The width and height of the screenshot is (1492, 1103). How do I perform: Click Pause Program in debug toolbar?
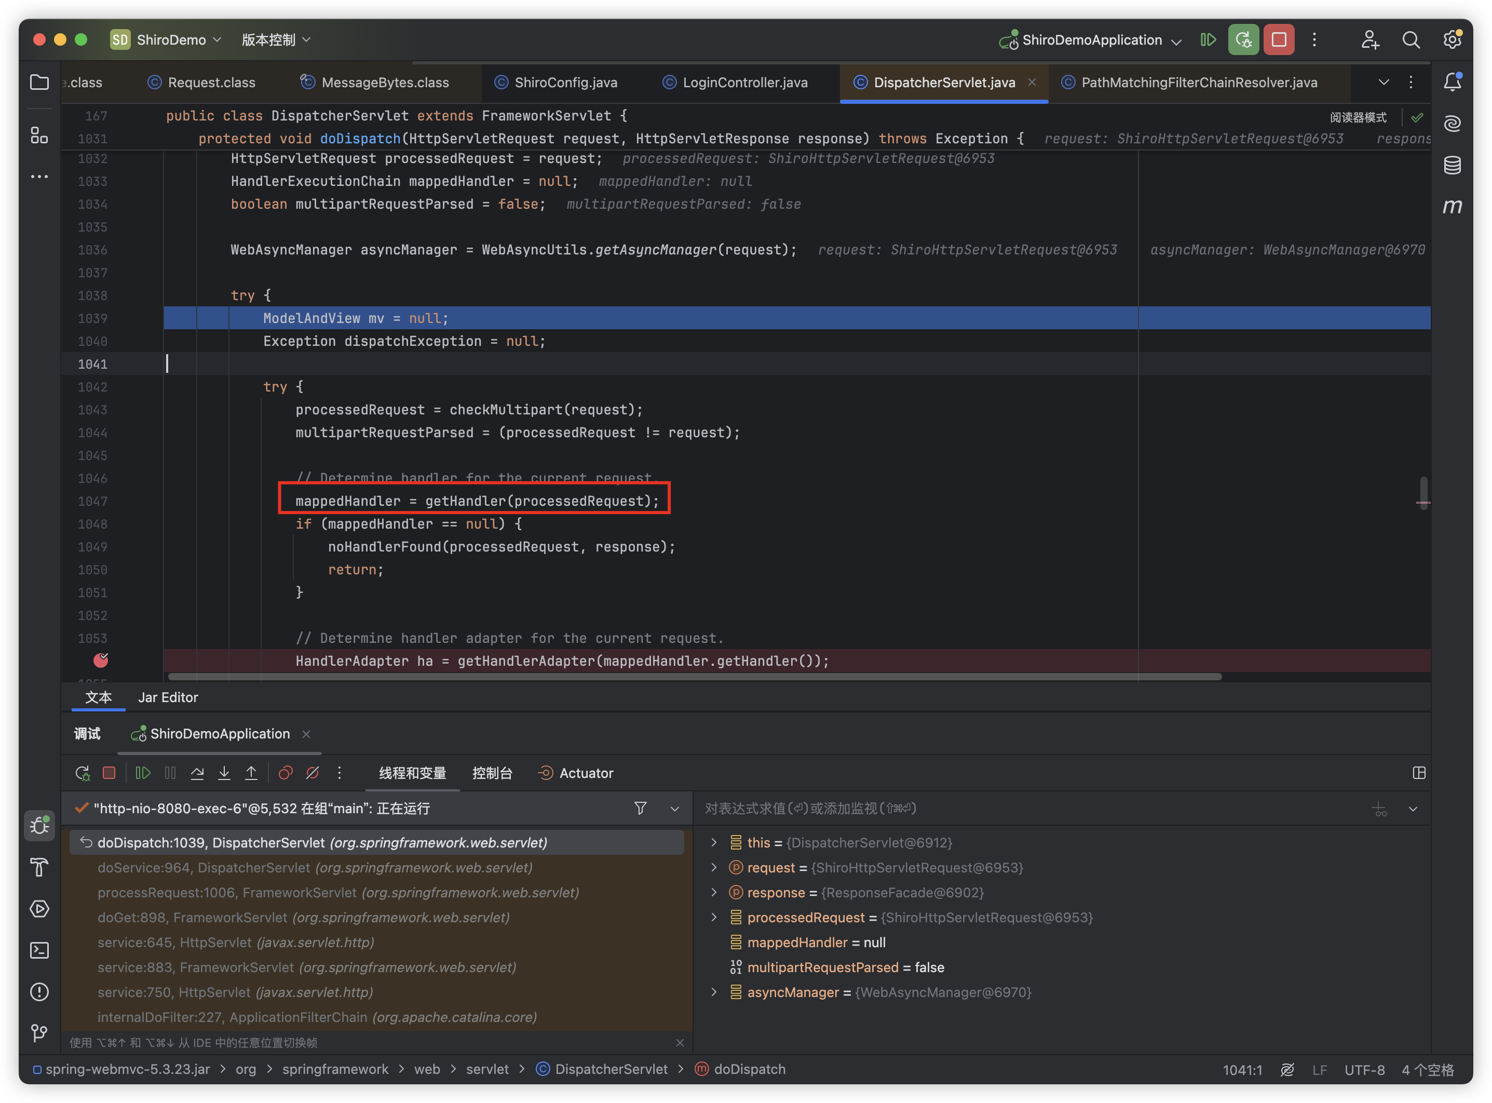coord(170,773)
